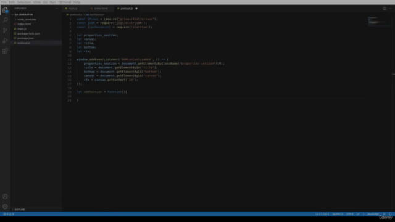Expand the node_modules folder
Viewport: 395px width, 222px height.
tap(27, 19)
